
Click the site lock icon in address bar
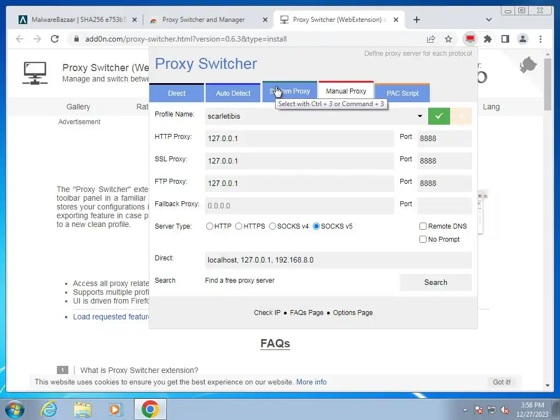[x=76, y=39]
